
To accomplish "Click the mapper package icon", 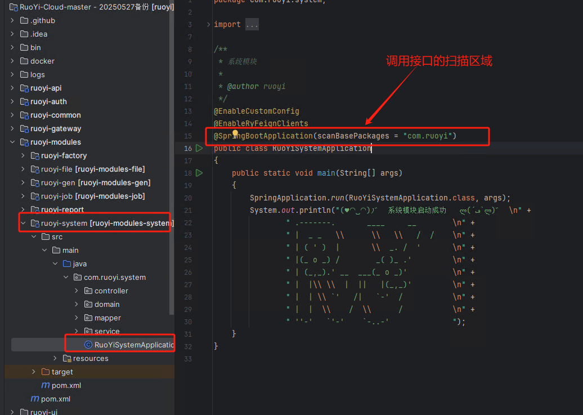I will pyautogui.click(x=88, y=318).
